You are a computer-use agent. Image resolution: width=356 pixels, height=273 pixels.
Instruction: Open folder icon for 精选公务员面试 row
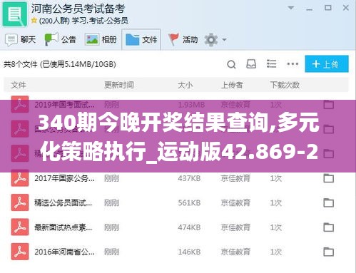point(329,202)
